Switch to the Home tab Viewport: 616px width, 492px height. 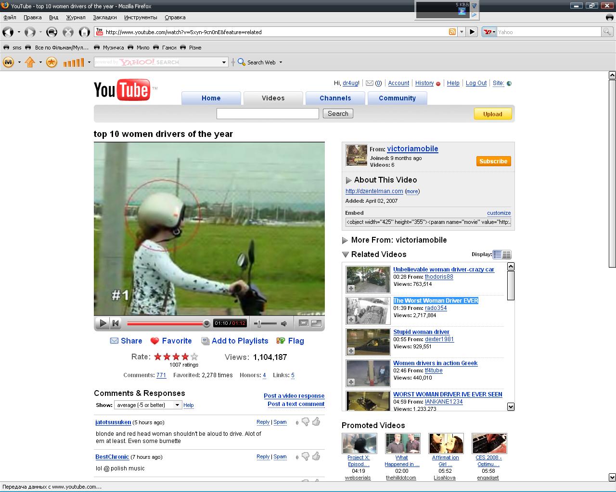click(211, 98)
